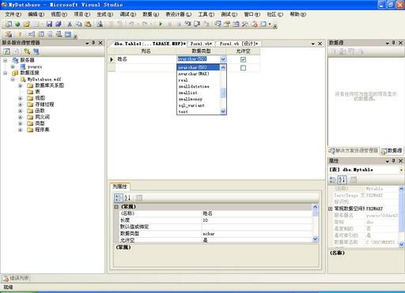The height and width of the screenshot is (293, 405).
Task: Uncheck Allow Nulls for the 姓名 column
Action: pyautogui.click(x=243, y=59)
